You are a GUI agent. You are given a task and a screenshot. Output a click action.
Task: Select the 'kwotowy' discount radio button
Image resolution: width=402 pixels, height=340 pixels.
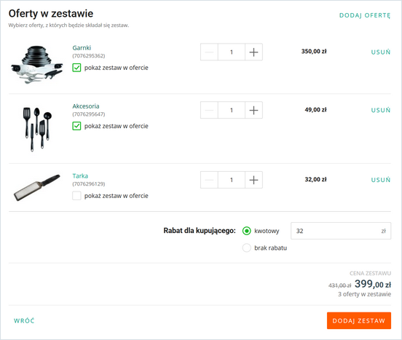pyautogui.click(x=247, y=231)
